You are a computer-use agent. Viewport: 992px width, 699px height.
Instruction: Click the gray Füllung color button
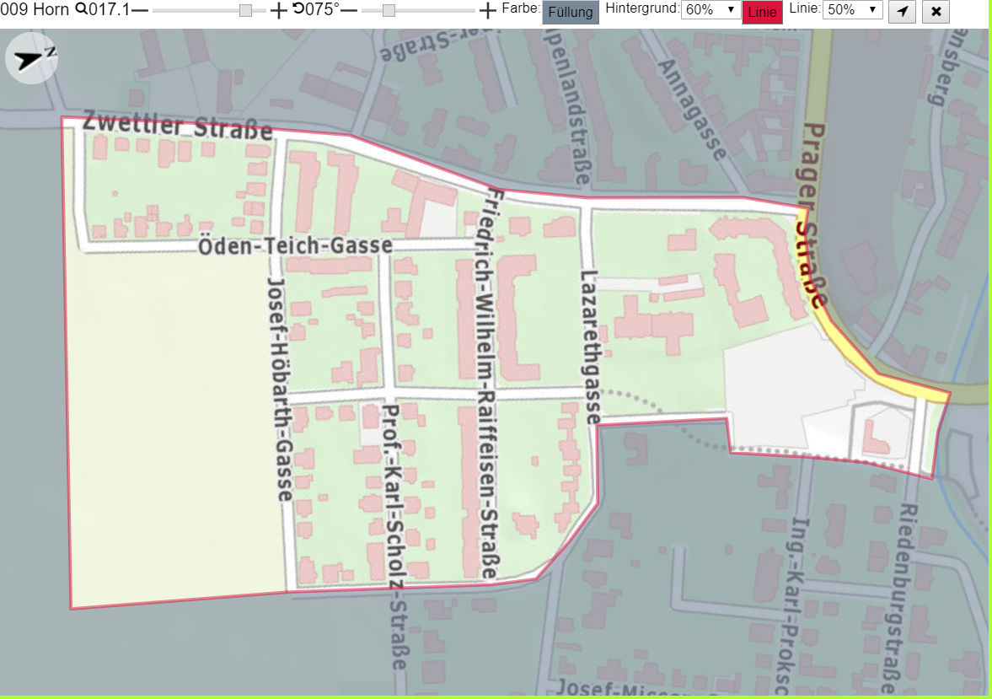click(570, 12)
